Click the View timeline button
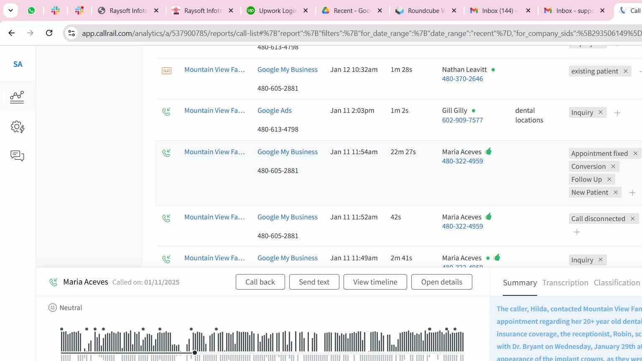The width and height of the screenshot is (642, 361). click(x=375, y=282)
